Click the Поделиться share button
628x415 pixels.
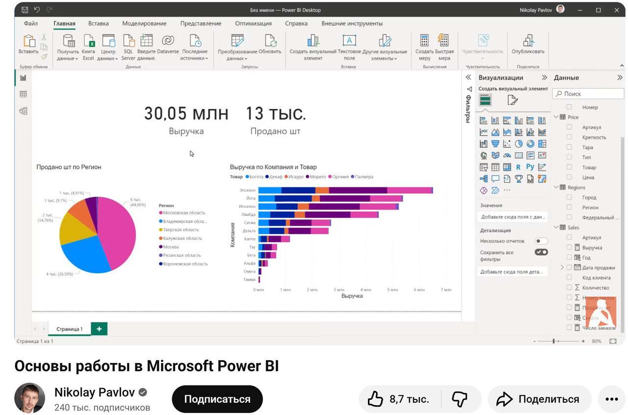[540, 399]
